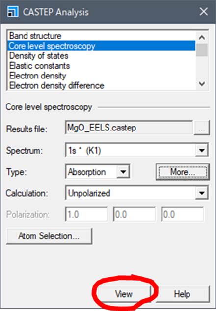Select Electron density list entry
The width and height of the screenshot is (216, 311).
(x=102, y=76)
